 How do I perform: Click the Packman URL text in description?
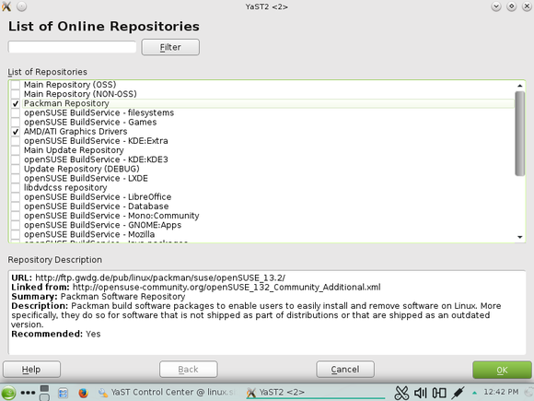coord(160,277)
